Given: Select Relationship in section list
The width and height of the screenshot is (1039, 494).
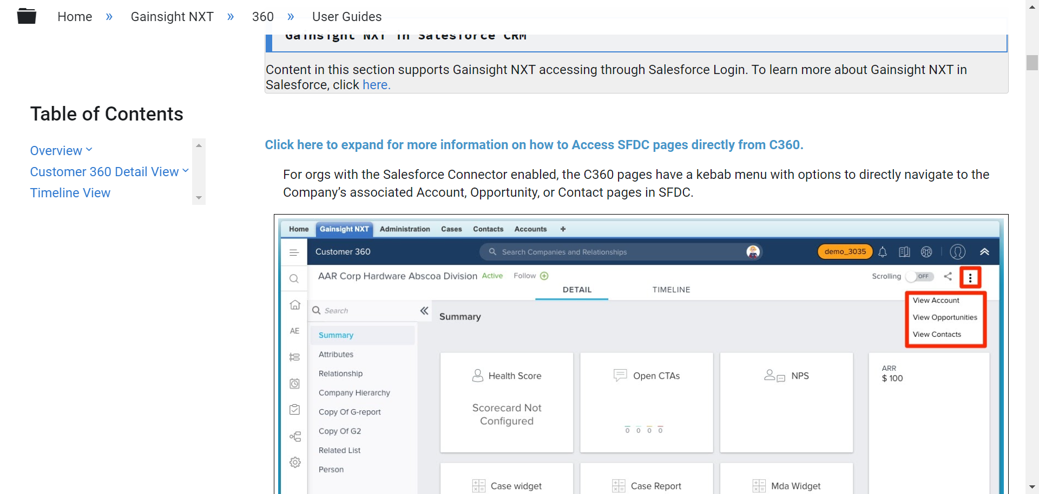Looking at the screenshot, I should click(x=340, y=373).
